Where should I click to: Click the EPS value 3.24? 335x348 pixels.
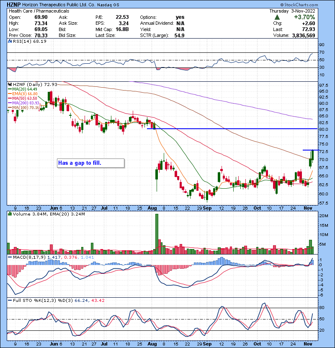(x=124, y=23)
